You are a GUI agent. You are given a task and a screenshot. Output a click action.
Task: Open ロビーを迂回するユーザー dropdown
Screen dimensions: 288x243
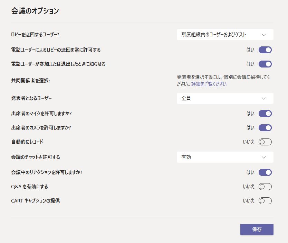pos(225,35)
